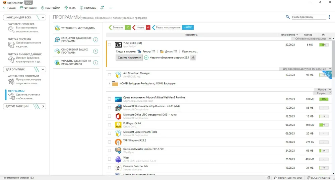335x180 pixels.
Task: Tick the checkbox for Microsoft Update Health Tools
Action: [110, 133]
